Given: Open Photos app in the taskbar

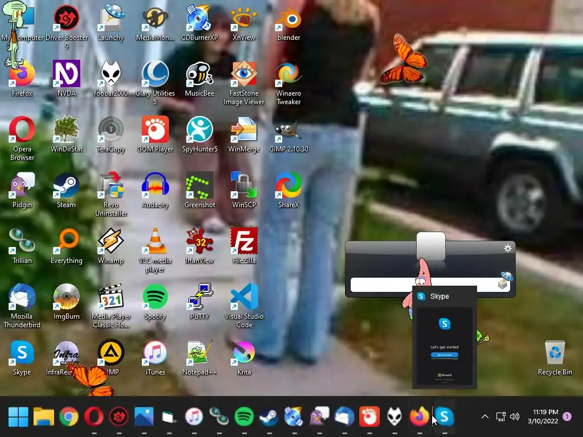Looking at the screenshot, I should [144, 417].
